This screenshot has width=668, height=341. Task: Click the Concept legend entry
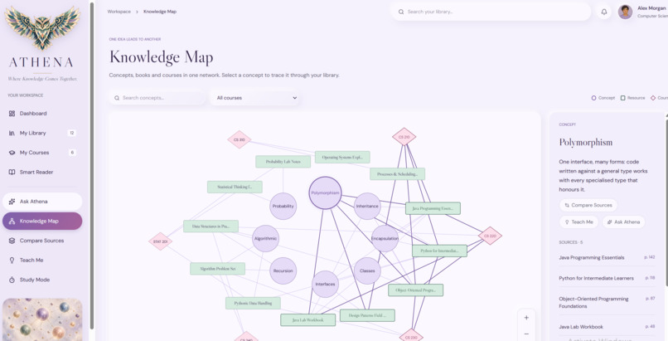click(603, 98)
